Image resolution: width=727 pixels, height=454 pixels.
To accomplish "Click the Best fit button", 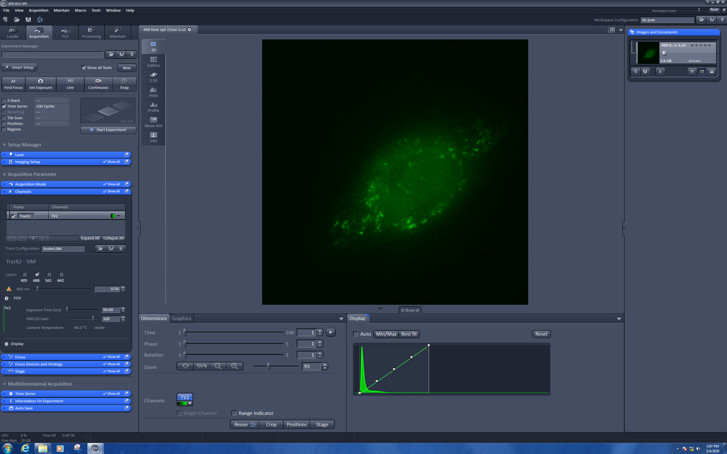I will 409,334.
